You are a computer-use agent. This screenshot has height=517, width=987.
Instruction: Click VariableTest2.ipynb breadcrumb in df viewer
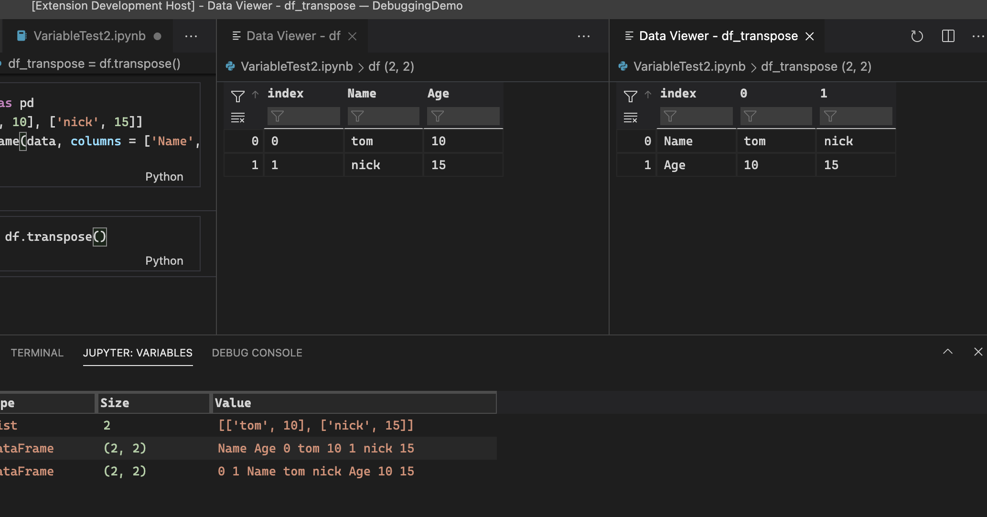(x=297, y=66)
